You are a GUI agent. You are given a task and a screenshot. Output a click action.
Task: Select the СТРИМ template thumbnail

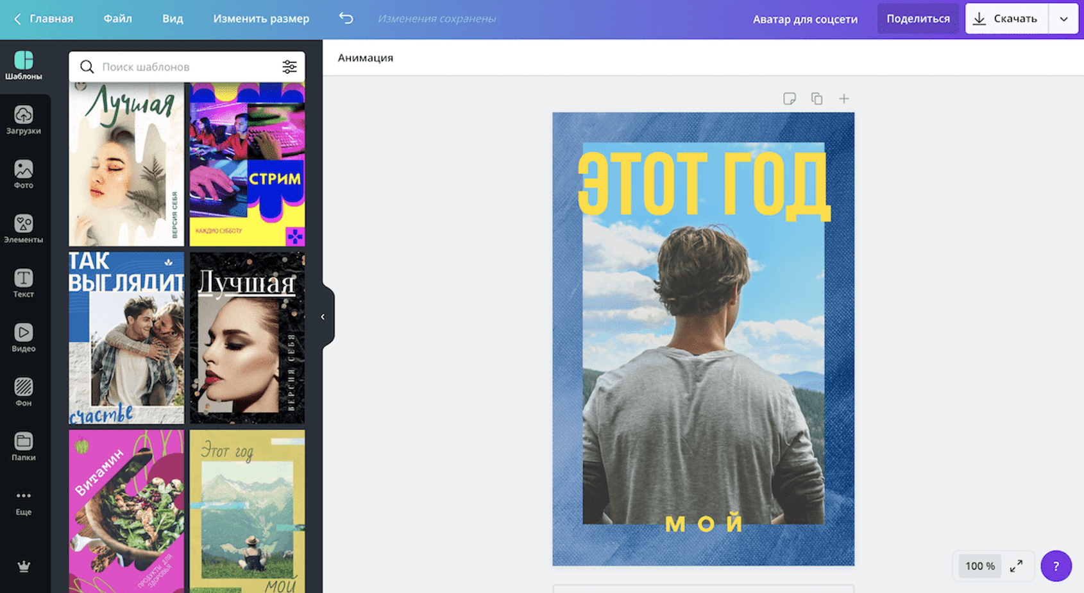coord(247,164)
